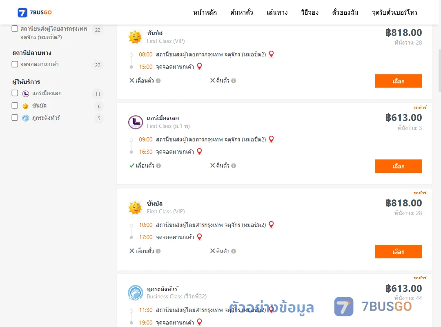Tick the ชันบัส operator checkbox
Image resolution: width=441 pixels, height=327 pixels.
point(15,105)
